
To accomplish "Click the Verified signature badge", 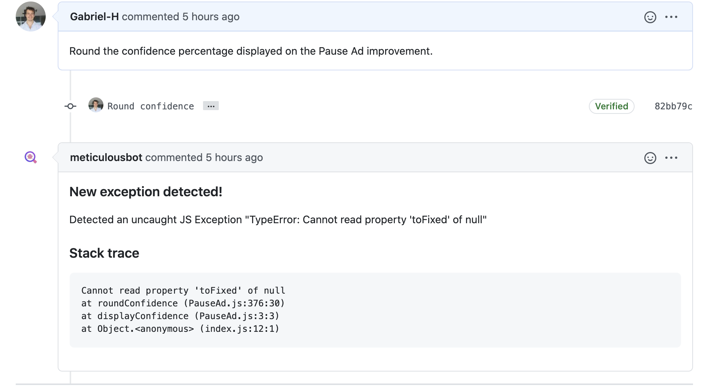I will (x=611, y=106).
